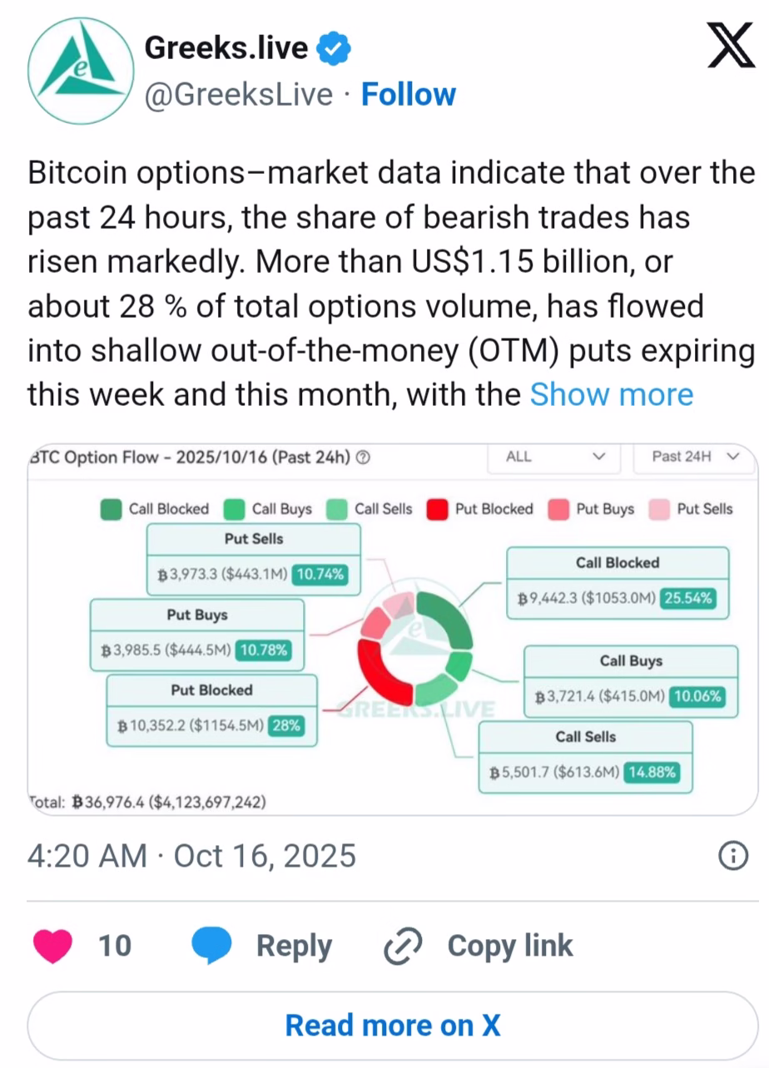The image size is (769, 1068).
Task: Open the Past 24H time range dropdown
Action: pos(695,457)
